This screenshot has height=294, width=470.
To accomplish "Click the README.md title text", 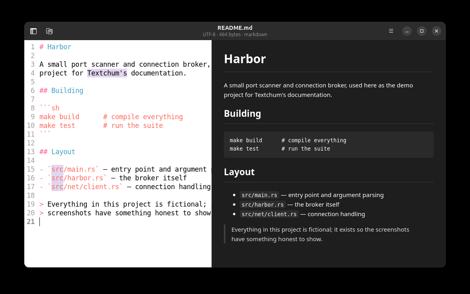I will pos(235,28).
